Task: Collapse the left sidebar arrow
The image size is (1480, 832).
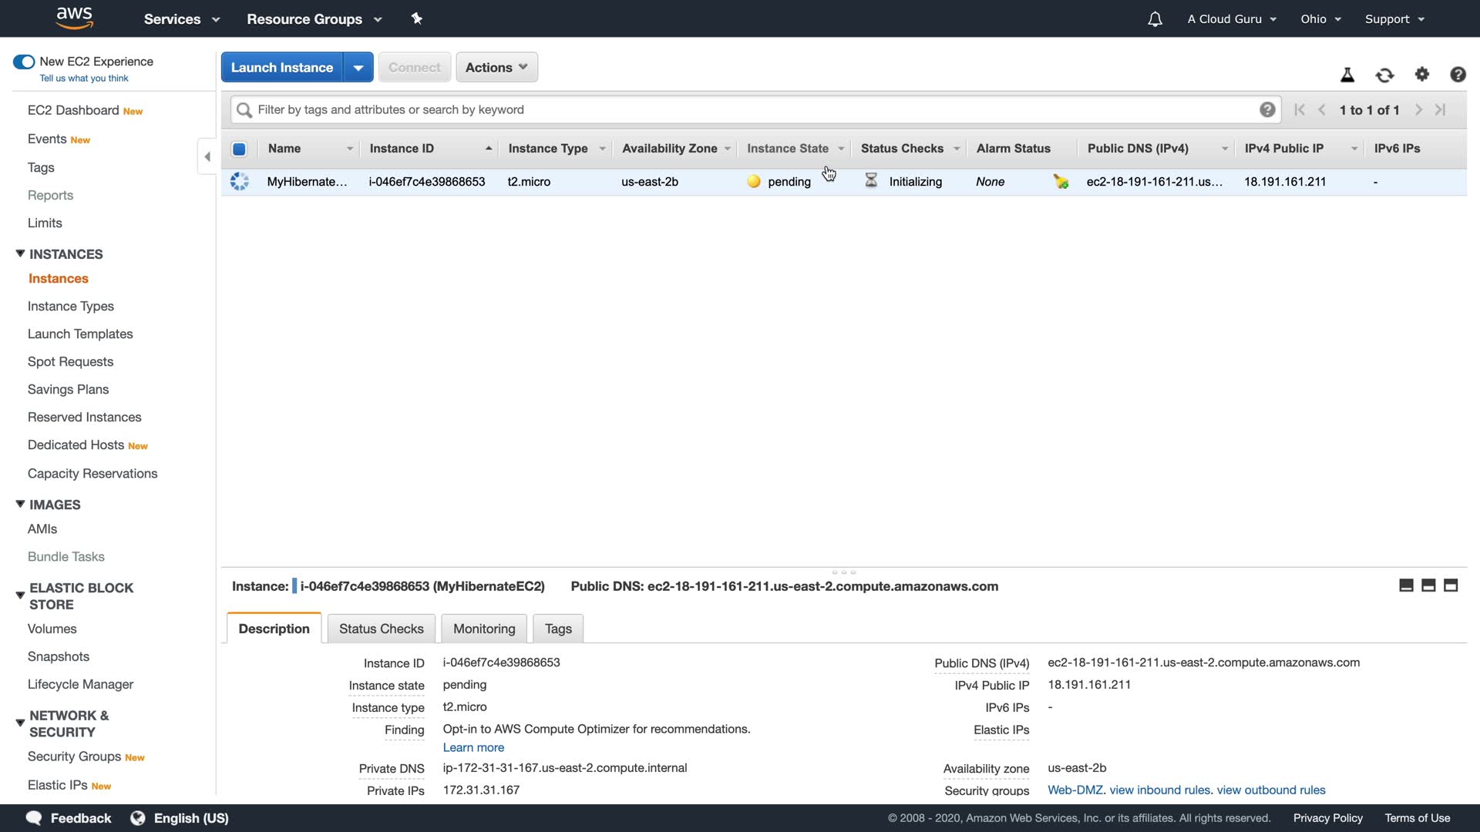Action: pyautogui.click(x=207, y=156)
